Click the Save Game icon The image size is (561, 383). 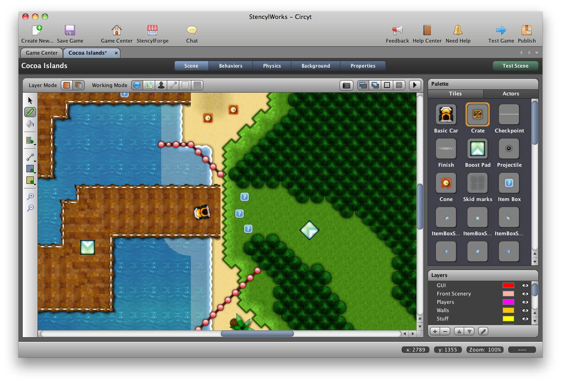pyautogui.click(x=70, y=34)
